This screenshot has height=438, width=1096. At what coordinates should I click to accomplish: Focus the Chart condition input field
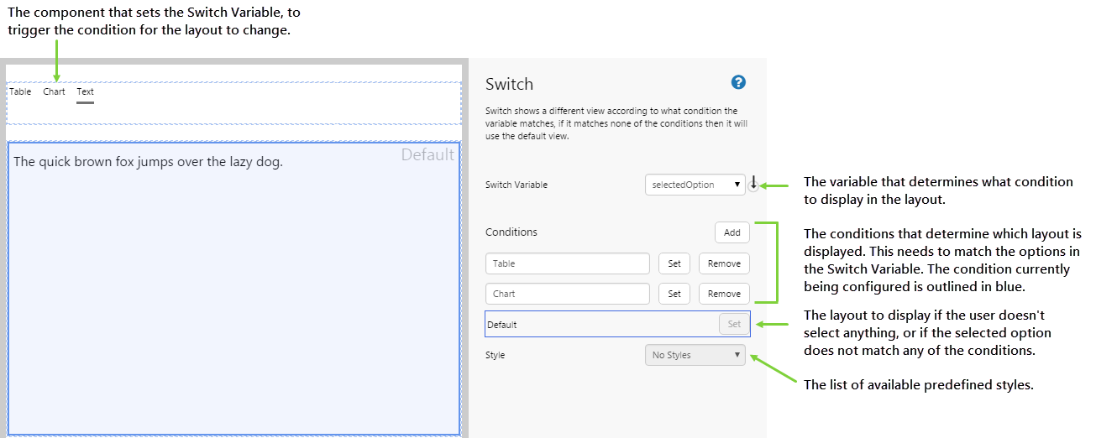pyautogui.click(x=567, y=294)
